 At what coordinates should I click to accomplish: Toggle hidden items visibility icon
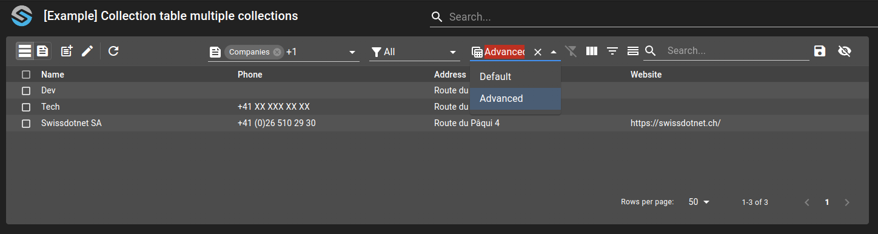pyautogui.click(x=845, y=51)
